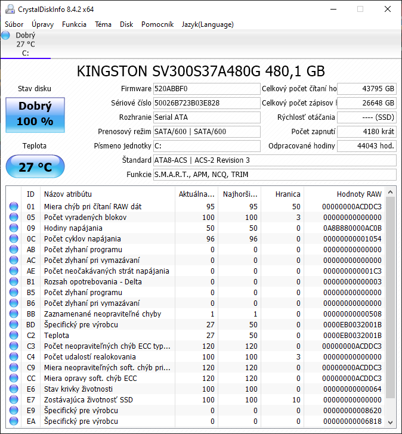Open the Téma menu

[103, 24]
